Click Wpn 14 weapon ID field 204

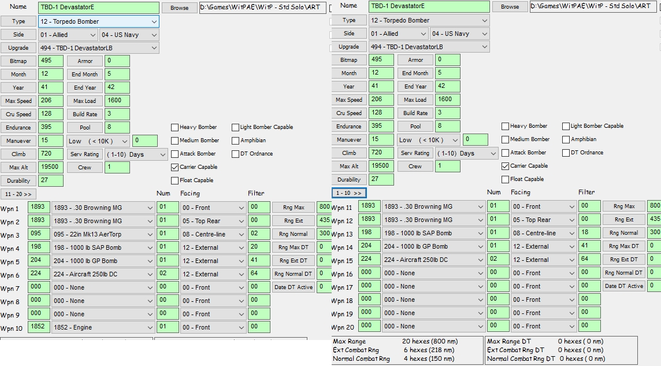tap(369, 246)
